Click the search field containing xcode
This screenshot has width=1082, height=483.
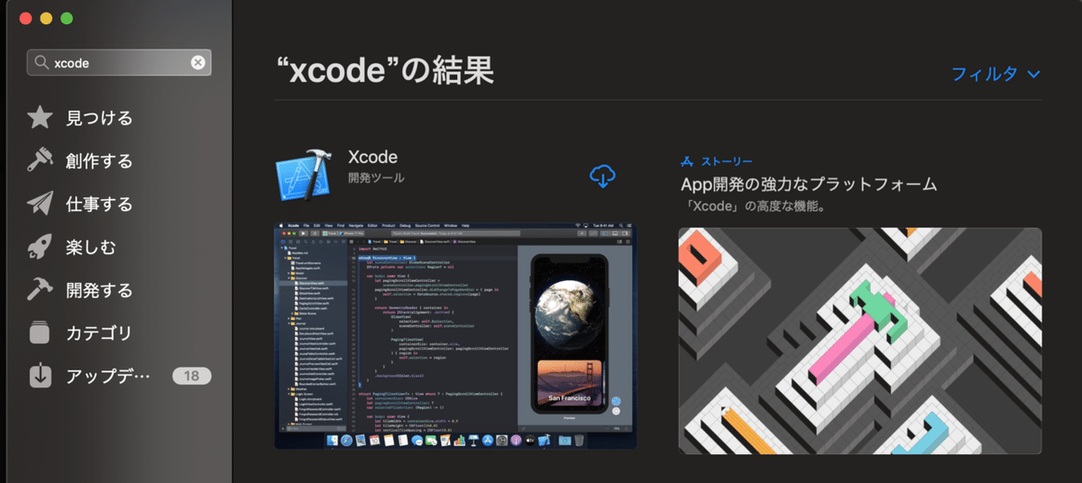(x=119, y=62)
